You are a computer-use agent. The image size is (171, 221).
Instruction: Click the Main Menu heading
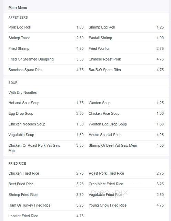click(18, 8)
